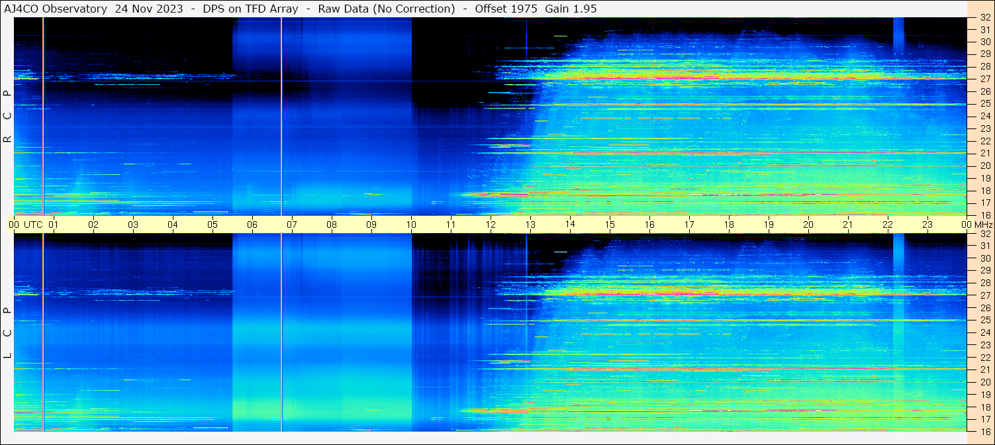Click the 01 hour label on time axis
Viewport: 995px width, 445px height.
pyautogui.click(x=54, y=224)
